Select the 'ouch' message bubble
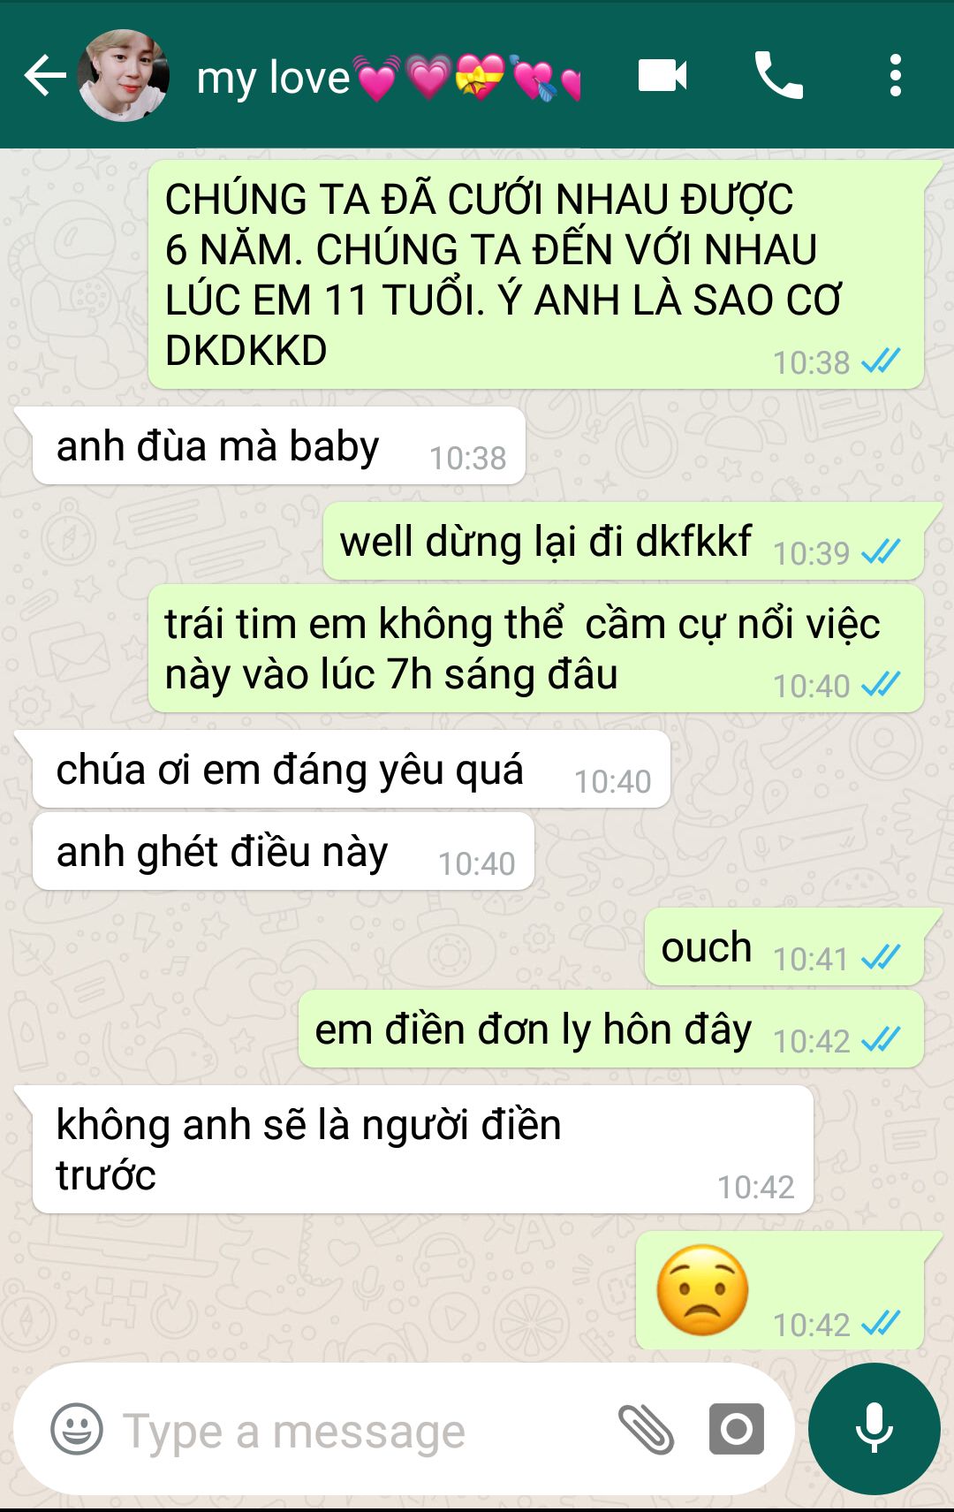Image resolution: width=954 pixels, height=1512 pixels. click(x=784, y=947)
